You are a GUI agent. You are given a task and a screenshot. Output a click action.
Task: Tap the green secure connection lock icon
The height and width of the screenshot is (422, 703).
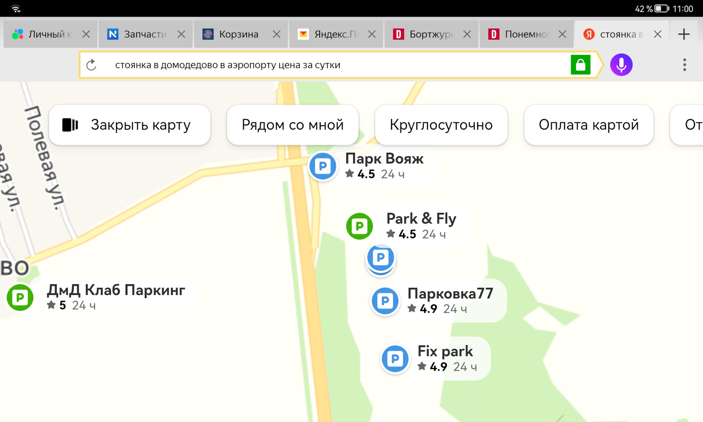click(x=580, y=65)
